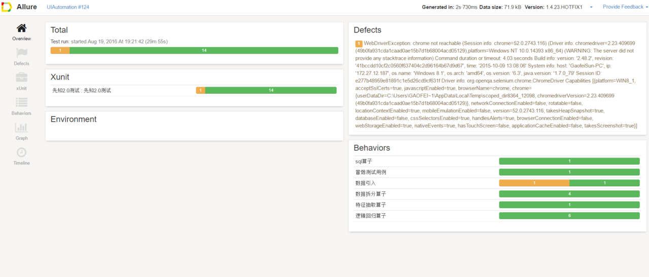Viewport: 649px width, 277px height.
Task: Open the Total widget heading
Action: 59,30
